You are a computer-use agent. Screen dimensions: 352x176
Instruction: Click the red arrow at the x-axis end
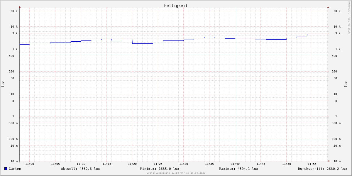tap(329, 161)
